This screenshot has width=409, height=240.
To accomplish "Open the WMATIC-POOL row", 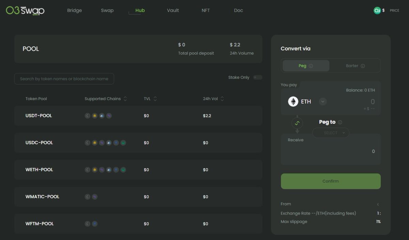I will tap(138, 197).
